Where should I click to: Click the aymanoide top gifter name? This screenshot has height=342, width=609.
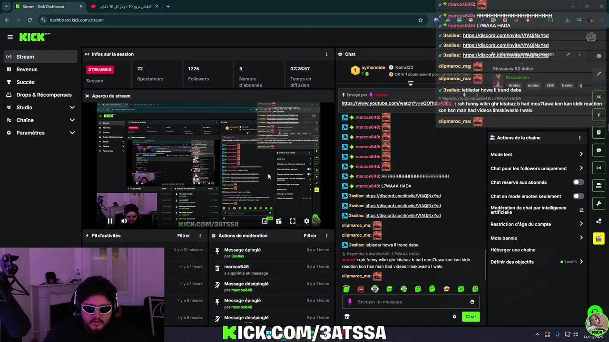[x=373, y=67]
